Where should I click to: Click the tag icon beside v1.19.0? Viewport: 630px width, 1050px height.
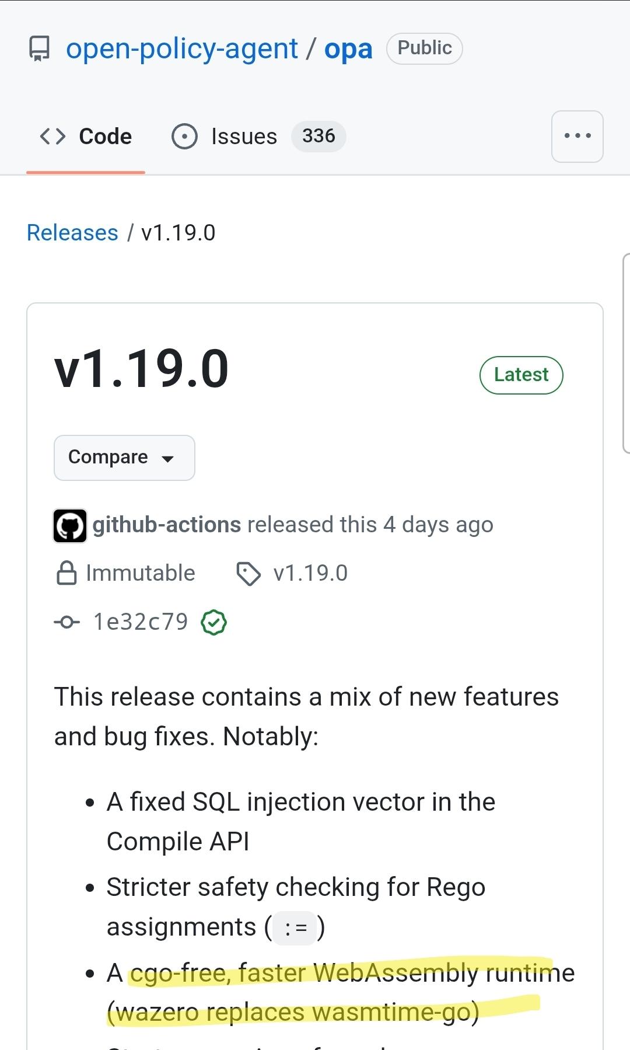[249, 574]
